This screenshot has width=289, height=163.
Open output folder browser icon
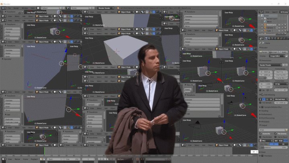pyautogui.click(x=286, y=130)
